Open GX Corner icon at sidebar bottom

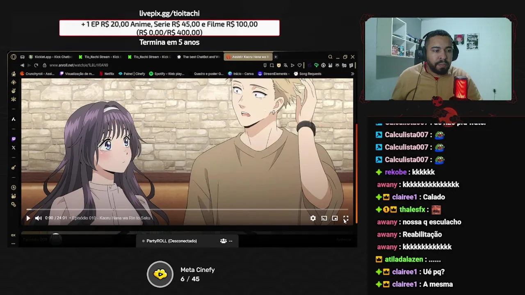click(x=13, y=235)
